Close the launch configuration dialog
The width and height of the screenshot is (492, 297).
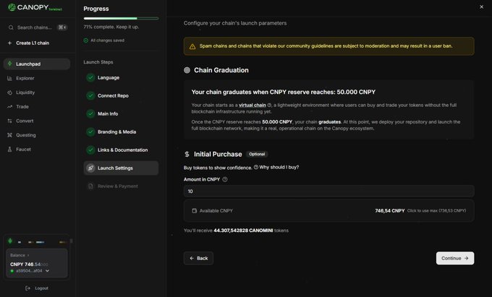[x=482, y=7]
